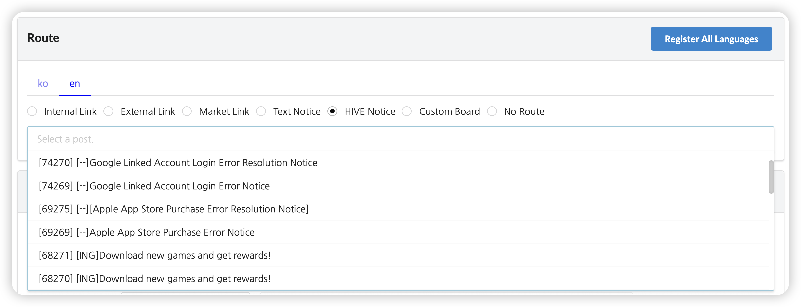Select the Internal Link radio button
The height and width of the screenshot is (307, 801).
(32, 111)
